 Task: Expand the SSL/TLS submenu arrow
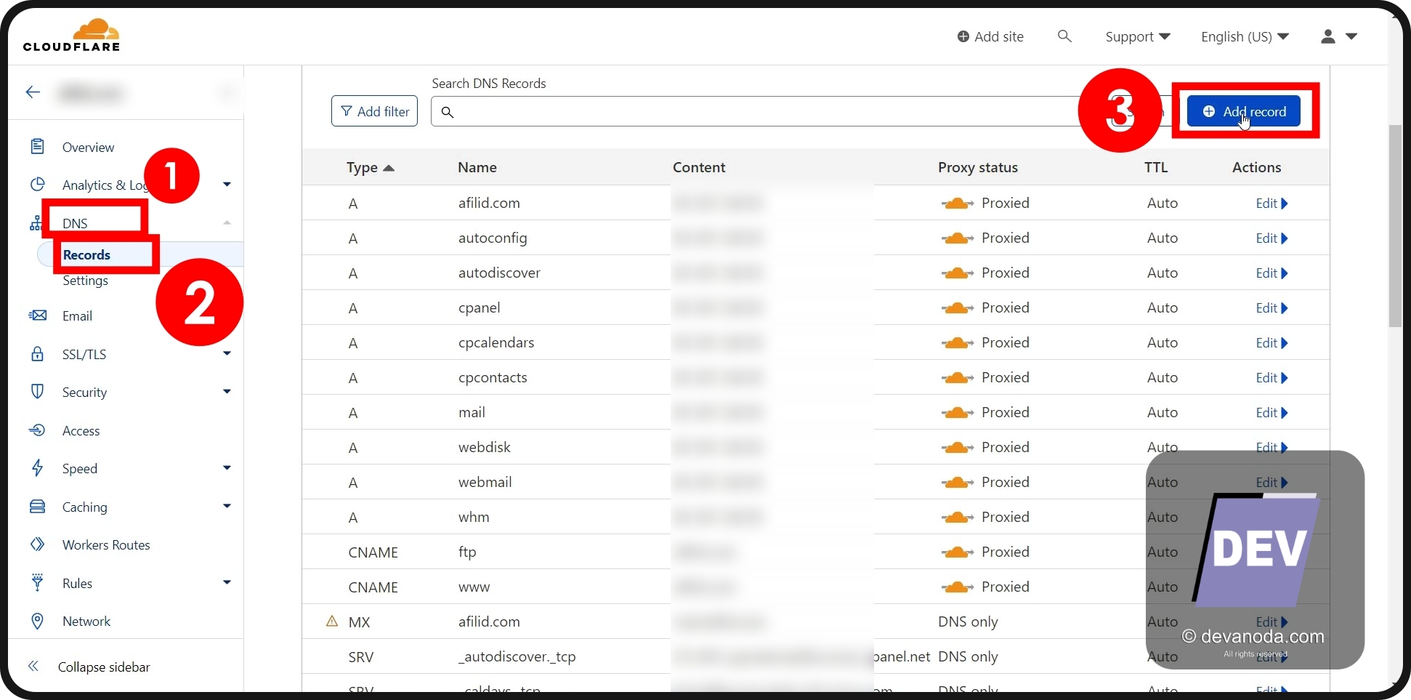(227, 353)
